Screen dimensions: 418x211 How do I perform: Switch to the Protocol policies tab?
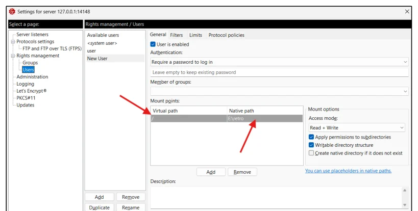(x=226, y=35)
